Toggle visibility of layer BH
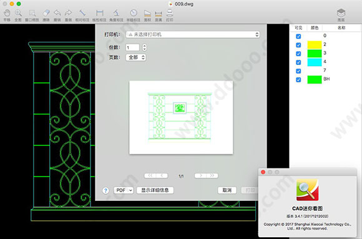This screenshot has height=239, width=362. (x=298, y=80)
